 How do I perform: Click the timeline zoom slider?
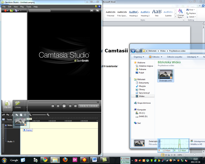pyautogui.click(x=39, y=115)
